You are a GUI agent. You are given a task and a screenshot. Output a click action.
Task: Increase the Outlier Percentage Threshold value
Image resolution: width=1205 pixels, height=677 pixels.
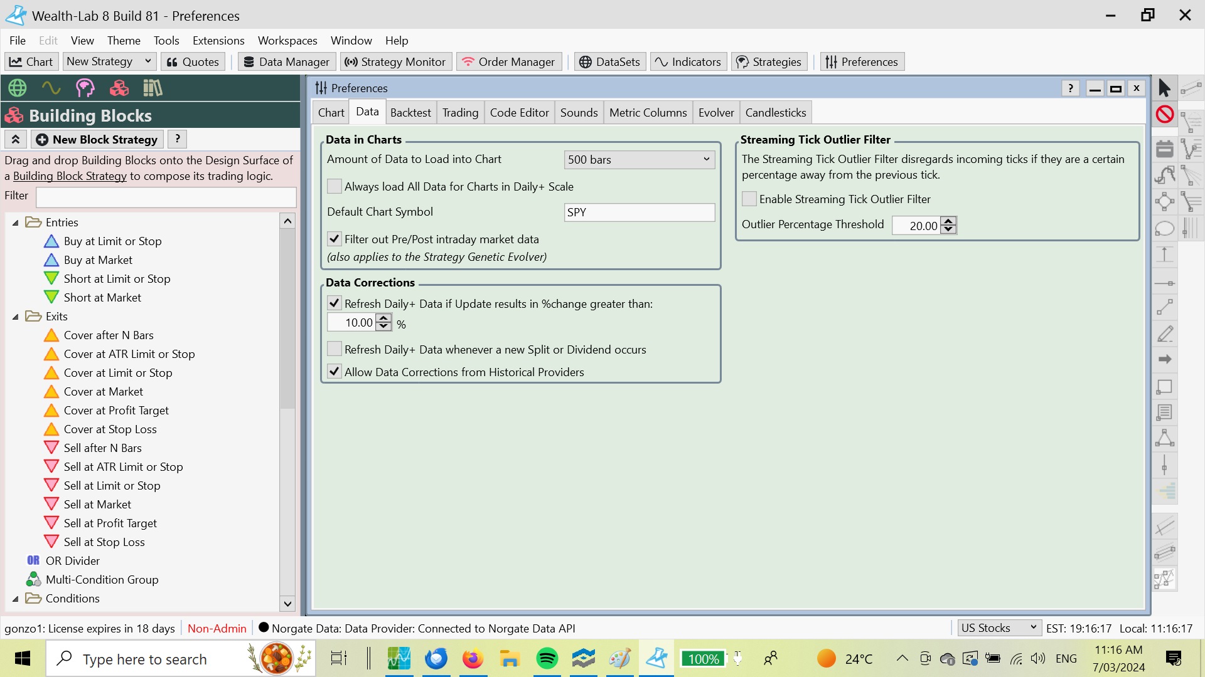point(948,221)
